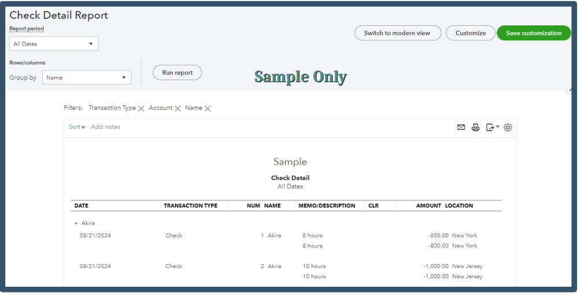Click the NAME column header
Viewport: 578px width, 293px height.
coord(273,206)
